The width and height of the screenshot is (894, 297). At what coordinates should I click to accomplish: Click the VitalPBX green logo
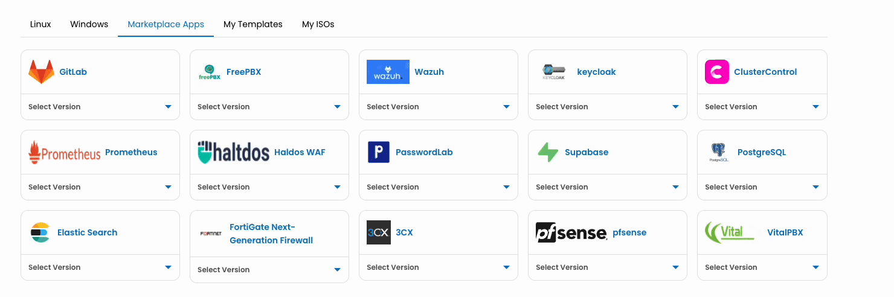(730, 232)
